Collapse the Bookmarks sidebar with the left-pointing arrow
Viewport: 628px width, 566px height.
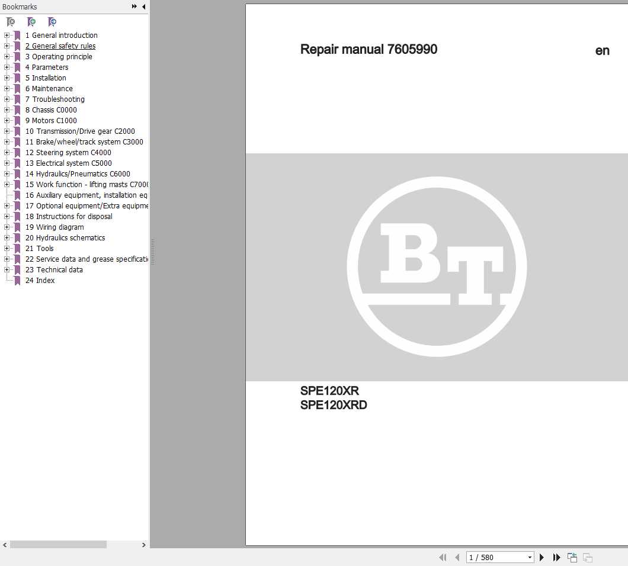pos(143,7)
